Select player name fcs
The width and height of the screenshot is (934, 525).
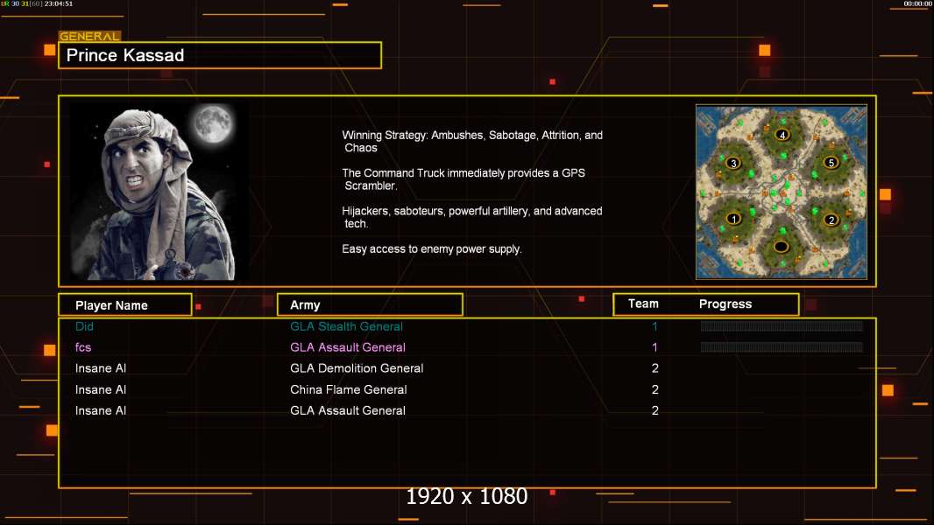coord(82,347)
